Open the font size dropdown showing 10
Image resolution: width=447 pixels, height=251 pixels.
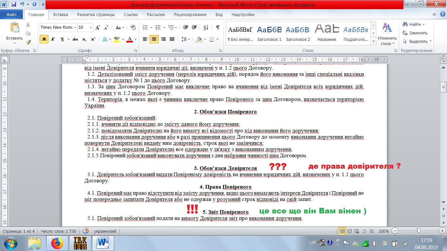click(x=91, y=27)
